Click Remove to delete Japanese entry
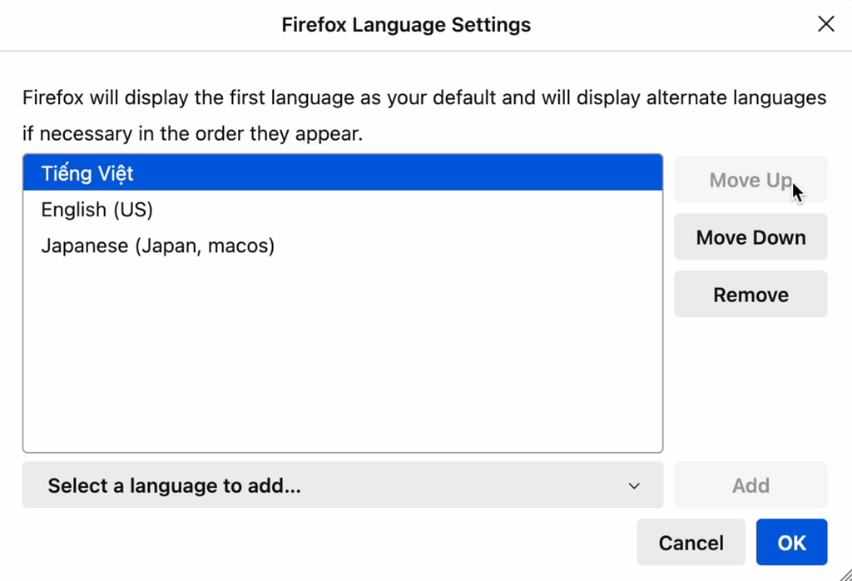Image resolution: width=852 pixels, height=581 pixels. pyautogui.click(x=750, y=294)
